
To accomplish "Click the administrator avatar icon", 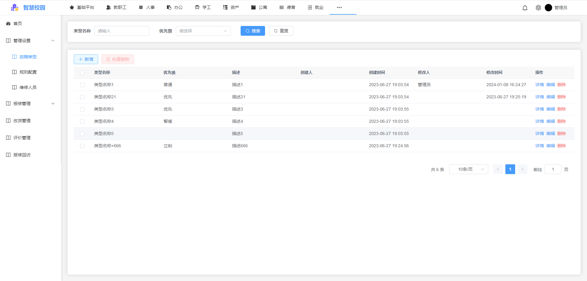I will [548, 8].
